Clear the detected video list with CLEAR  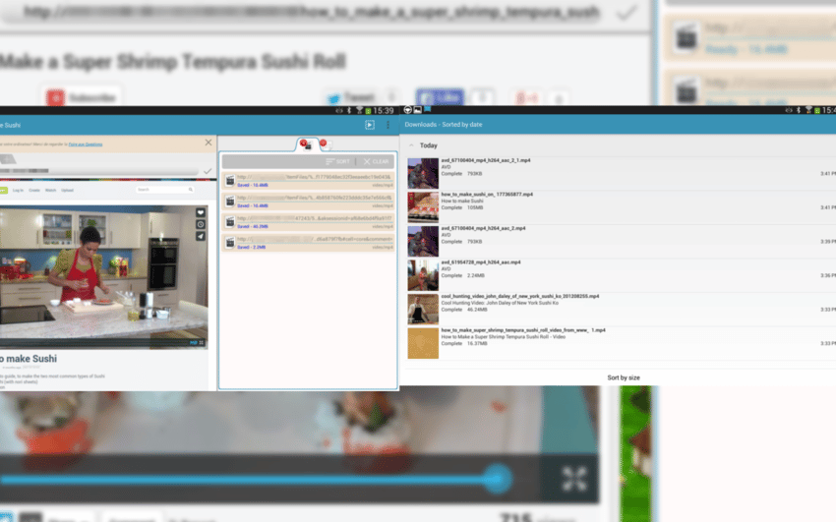click(376, 161)
